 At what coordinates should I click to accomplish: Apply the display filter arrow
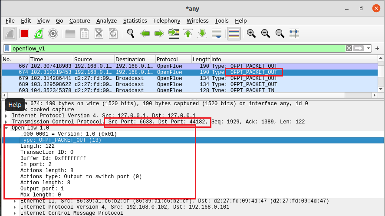point(359,48)
